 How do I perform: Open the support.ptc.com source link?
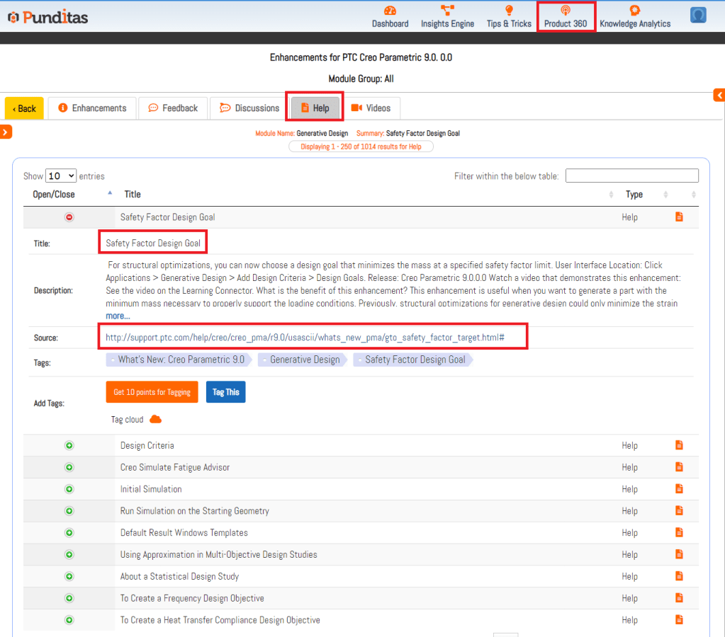tap(305, 338)
